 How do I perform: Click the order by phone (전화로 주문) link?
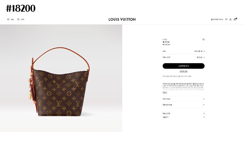point(184,71)
